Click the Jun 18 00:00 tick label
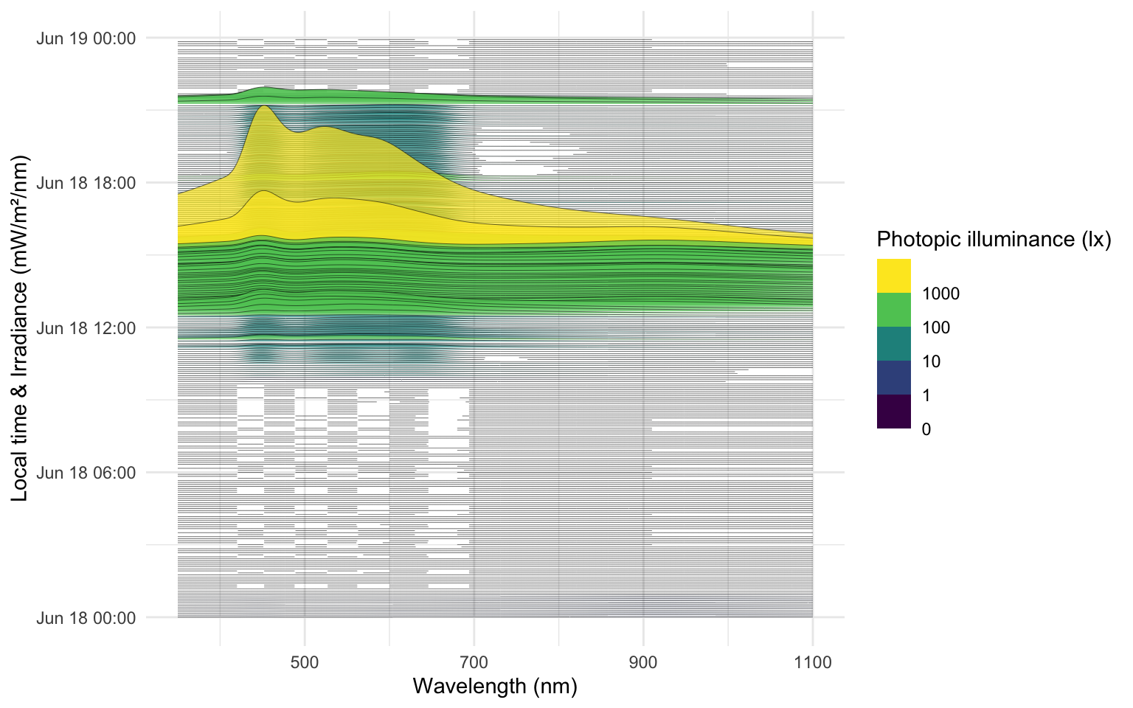The image size is (1133, 708). (x=86, y=618)
